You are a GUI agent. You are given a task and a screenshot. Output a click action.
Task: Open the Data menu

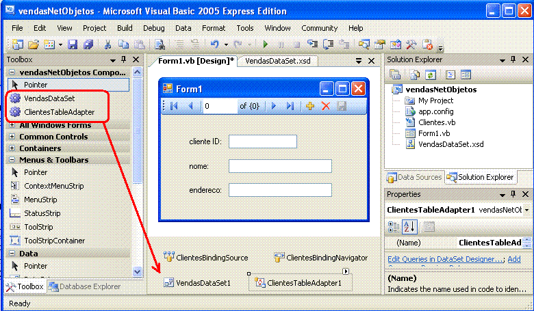(x=183, y=28)
